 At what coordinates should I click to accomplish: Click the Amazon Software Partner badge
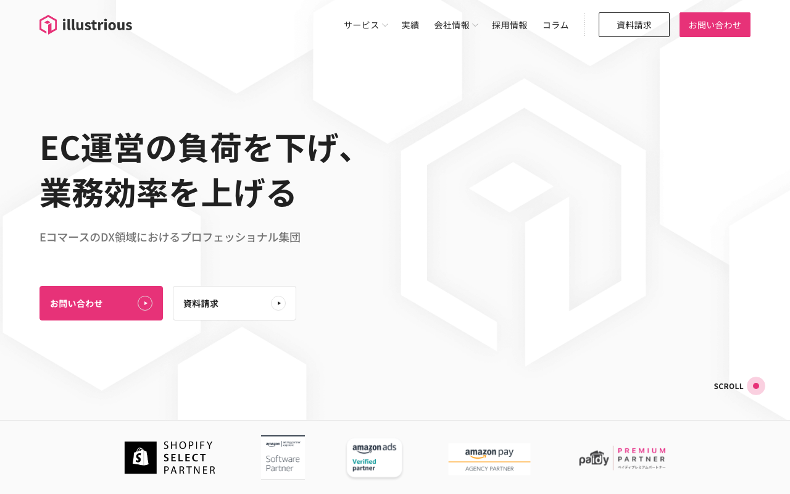pos(283,458)
